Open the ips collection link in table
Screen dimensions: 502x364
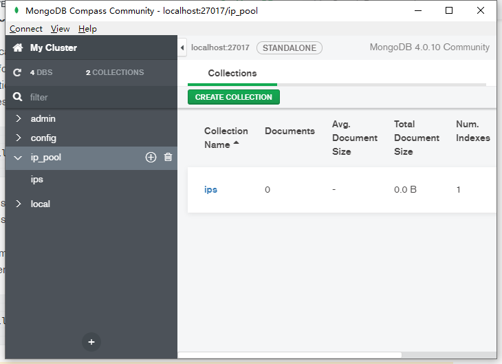(210, 190)
